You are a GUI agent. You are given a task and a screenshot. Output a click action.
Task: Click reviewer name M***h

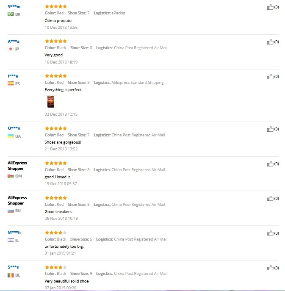coord(14,232)
